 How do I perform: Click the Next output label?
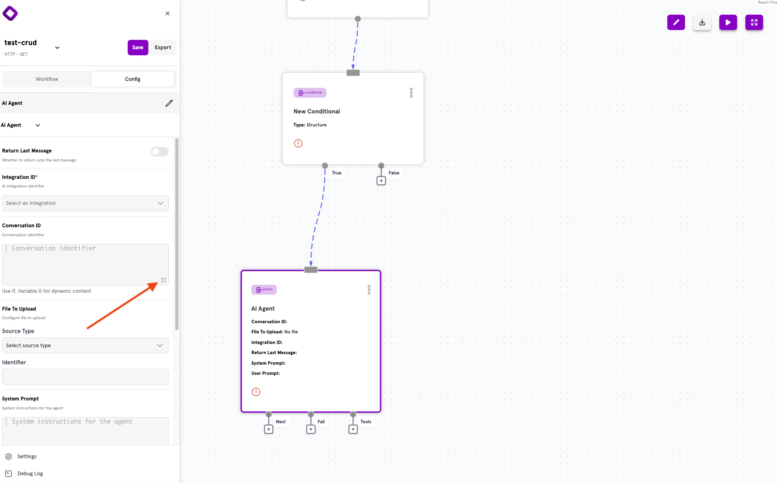(x=281, y=422)
